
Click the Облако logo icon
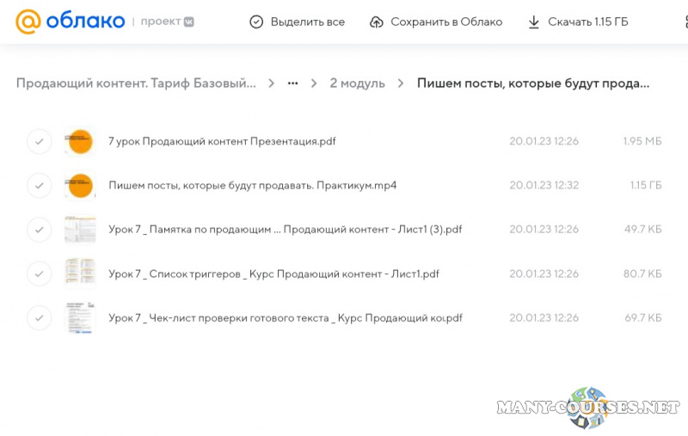tap(28, 21)
